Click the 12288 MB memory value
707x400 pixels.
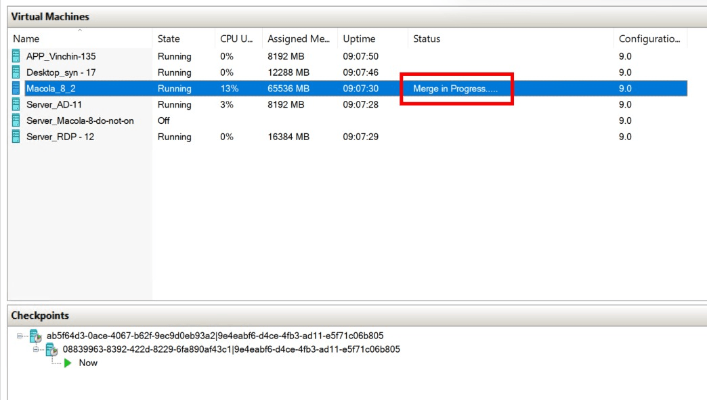[x=288, y=72]
